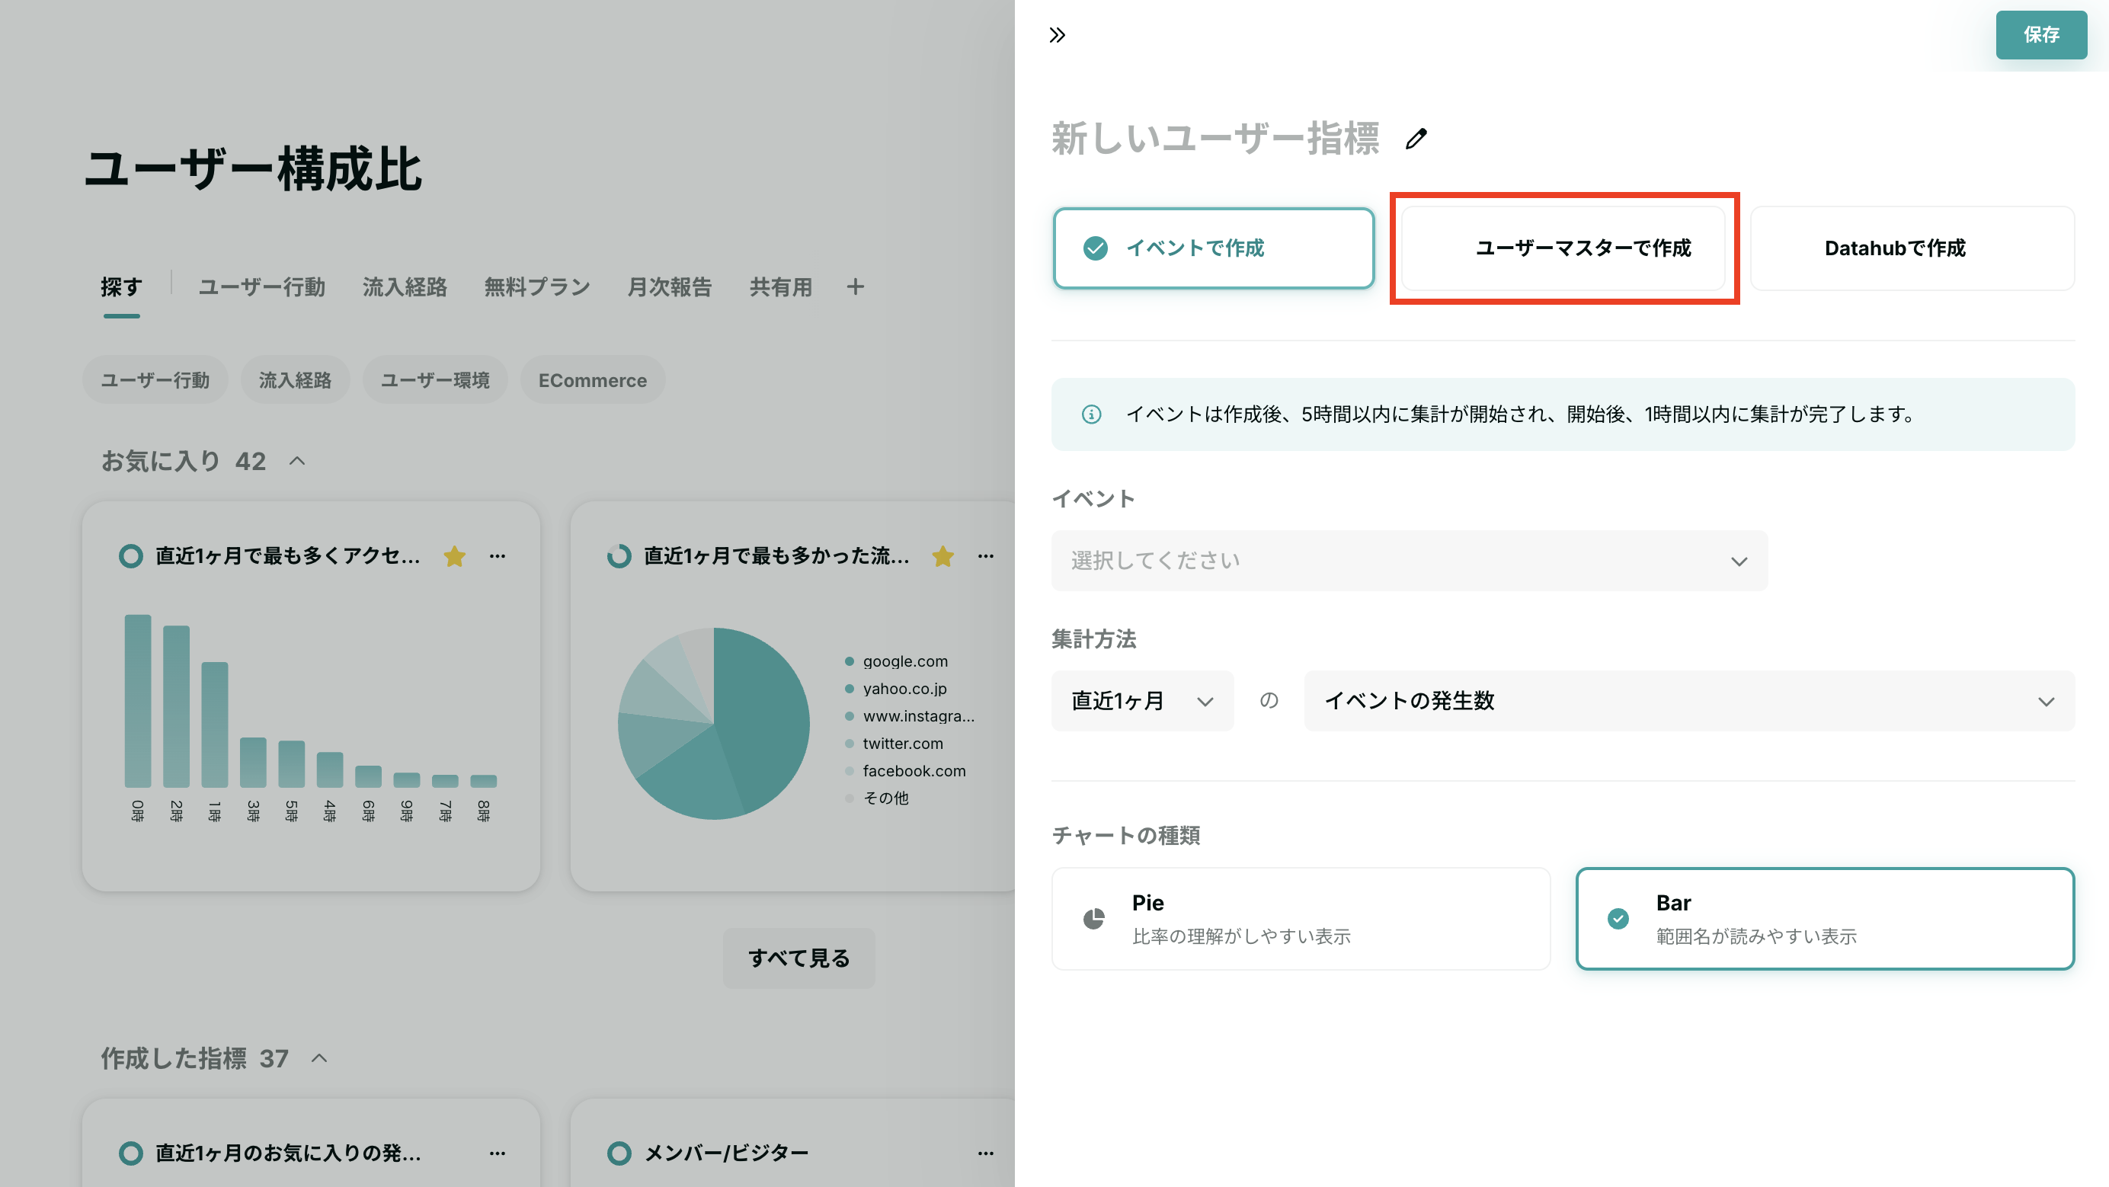
Task: Collapse the 作成した指標 37 section
Action: coord(319,1058)
